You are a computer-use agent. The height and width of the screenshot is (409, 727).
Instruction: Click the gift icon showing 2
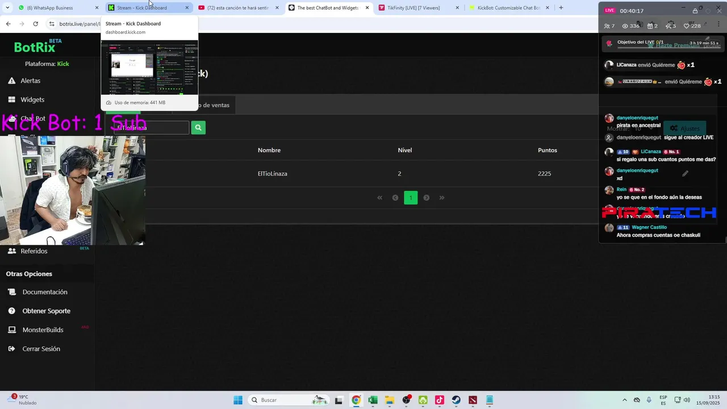click(649, 26)
